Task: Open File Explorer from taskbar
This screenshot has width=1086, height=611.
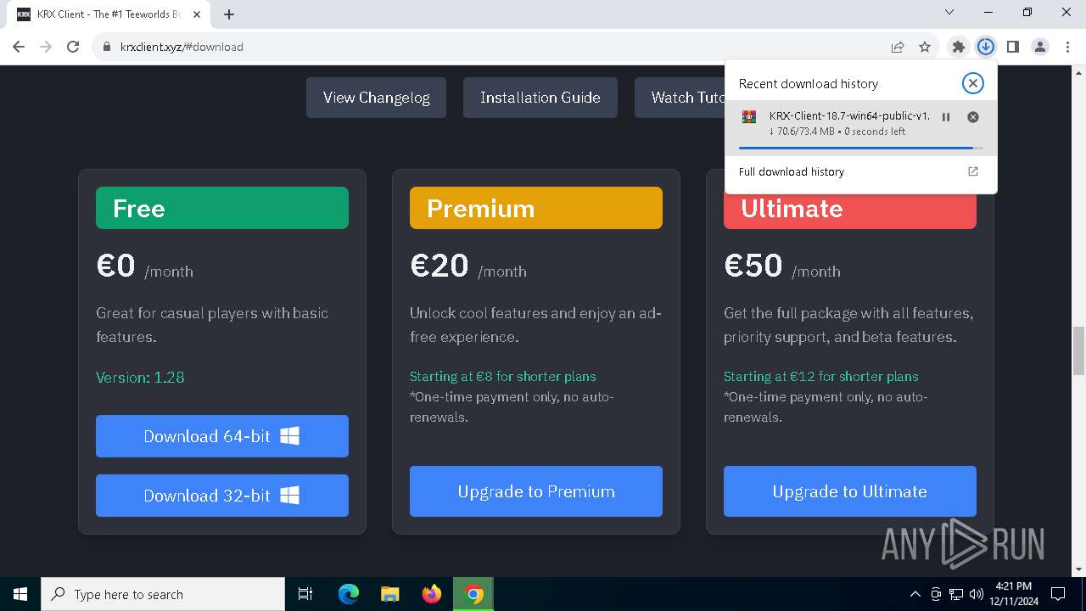Action: tap(389, 594)
